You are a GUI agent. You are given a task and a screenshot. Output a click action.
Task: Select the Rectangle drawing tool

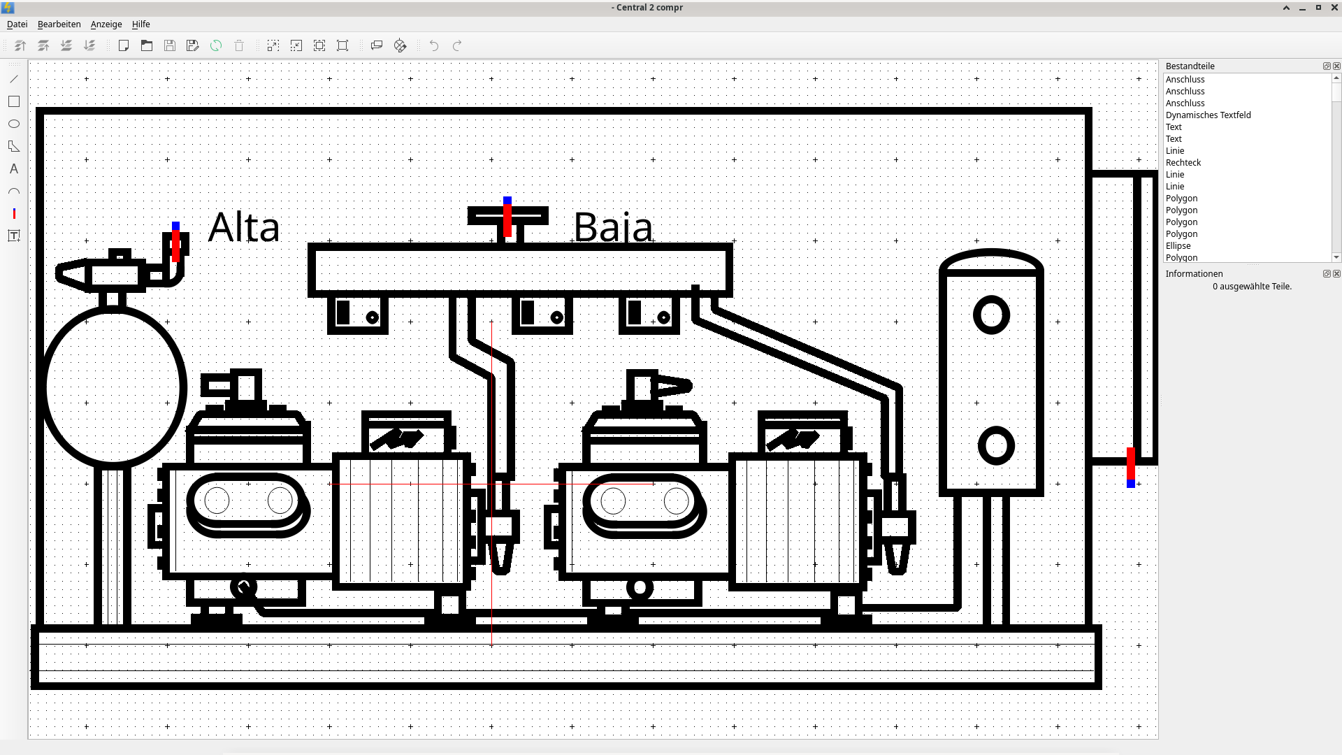(x=14, y=101)
